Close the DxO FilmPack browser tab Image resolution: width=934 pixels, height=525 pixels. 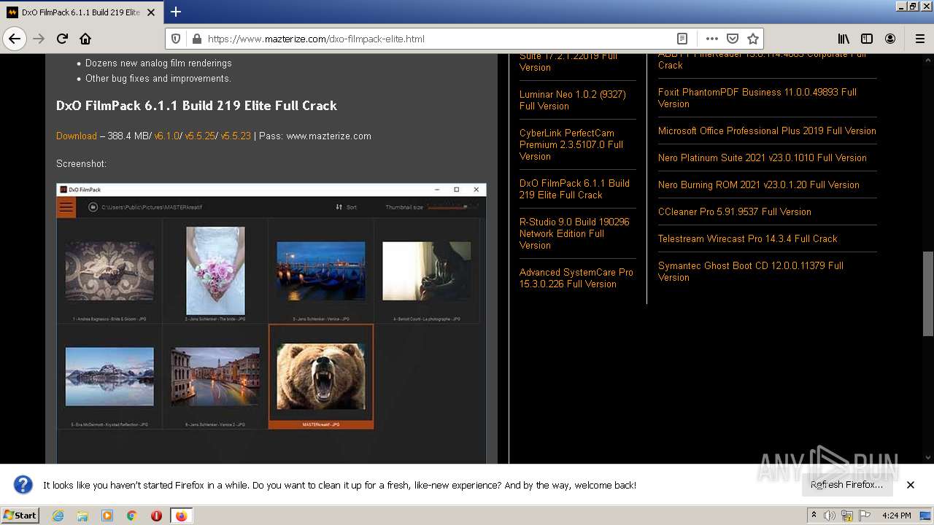[151, 12]
